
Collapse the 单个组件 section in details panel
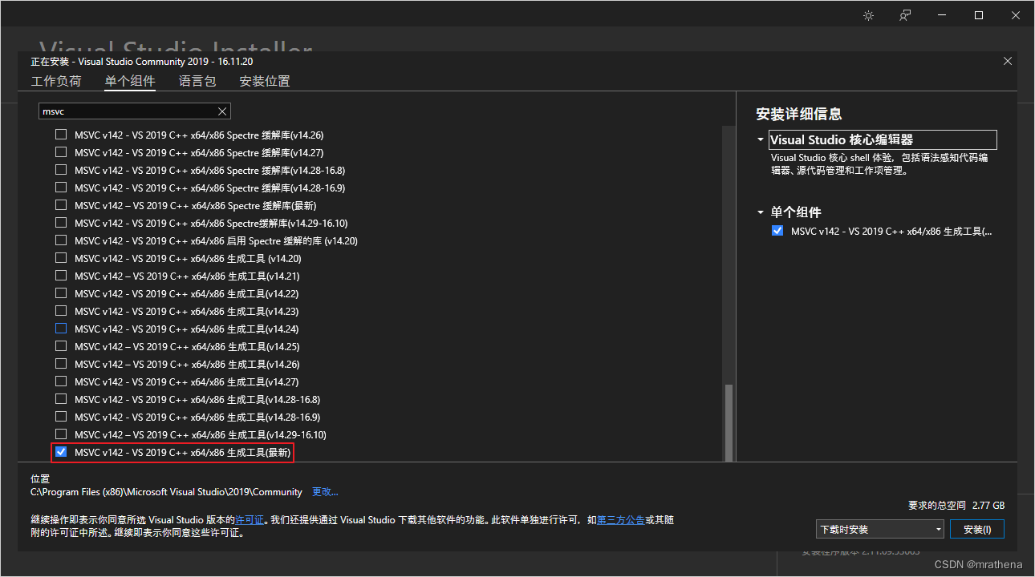tap(761, 212)
